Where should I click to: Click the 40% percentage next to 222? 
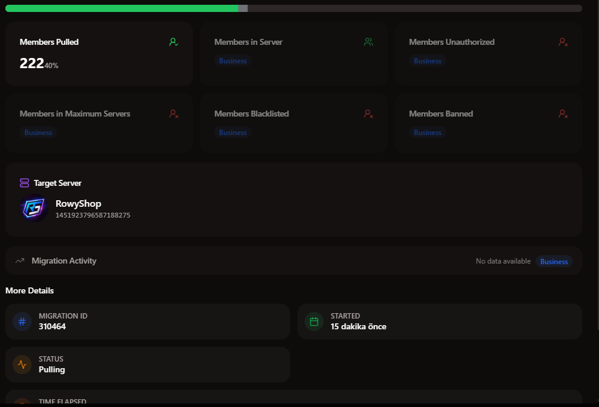(51, 66)
